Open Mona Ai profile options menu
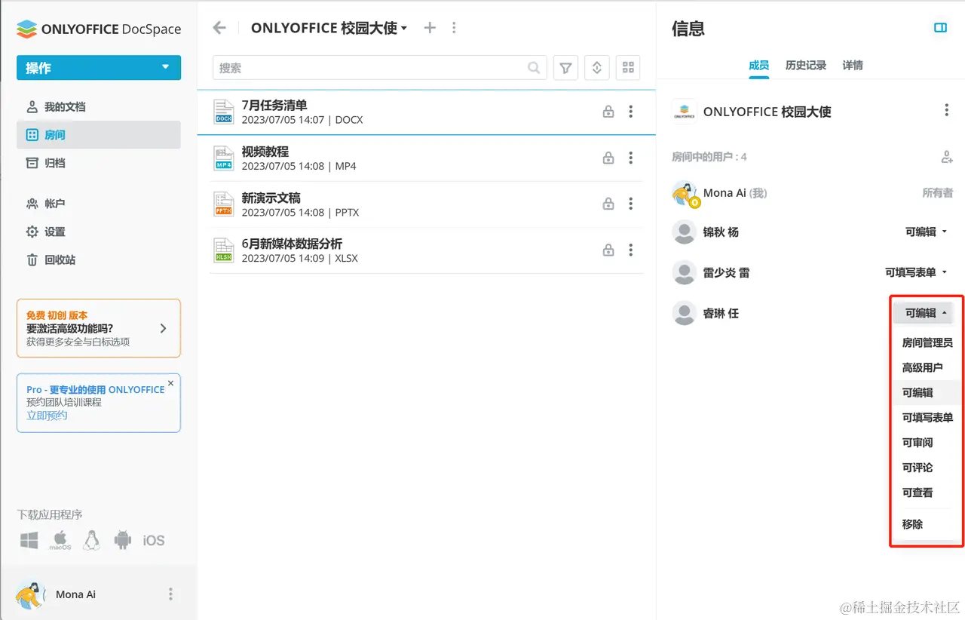The image size is (965, 620). point(170,594)
